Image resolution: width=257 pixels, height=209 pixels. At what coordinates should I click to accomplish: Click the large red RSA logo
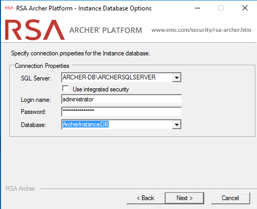click(x=35, y=30)
